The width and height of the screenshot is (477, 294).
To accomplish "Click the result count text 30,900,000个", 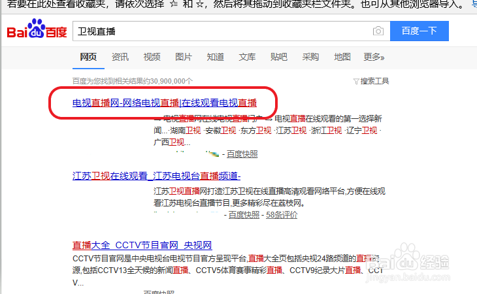I will coord(133,81).
